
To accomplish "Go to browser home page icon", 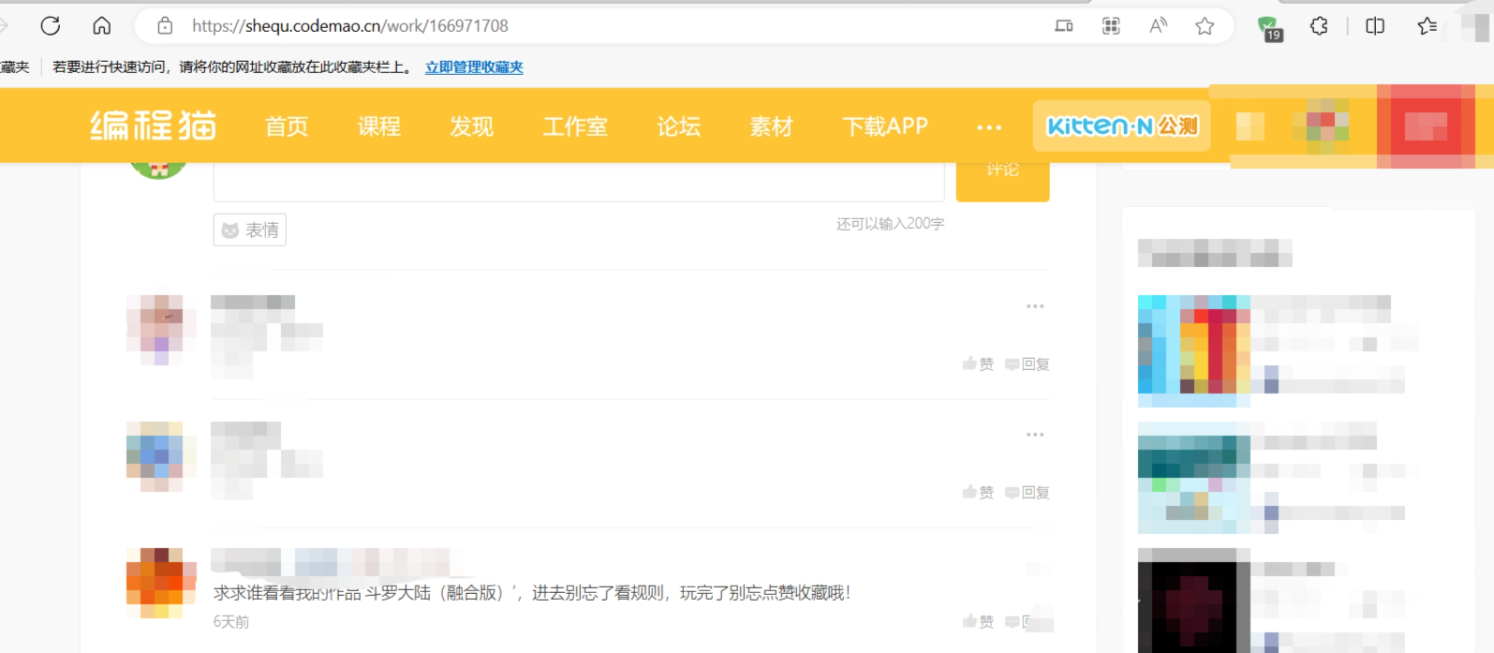I will pos(102,26).
